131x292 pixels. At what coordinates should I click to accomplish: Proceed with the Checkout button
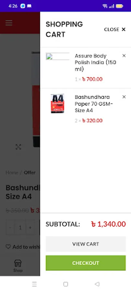tap(86, 263)
